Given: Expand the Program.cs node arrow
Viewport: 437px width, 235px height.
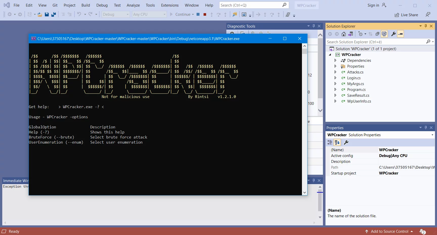Looking at the screenshot, I should (x=335, y=90).
